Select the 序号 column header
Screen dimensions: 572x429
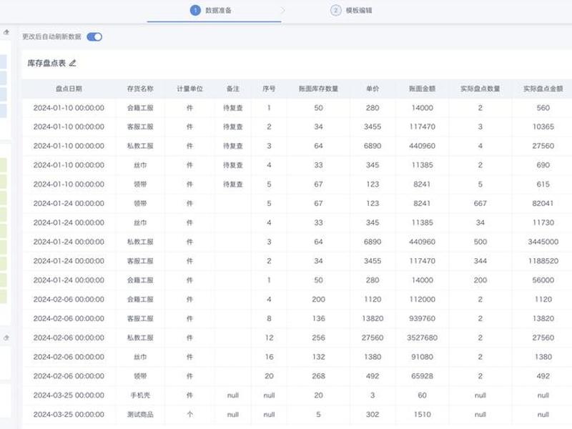(269, 89)
